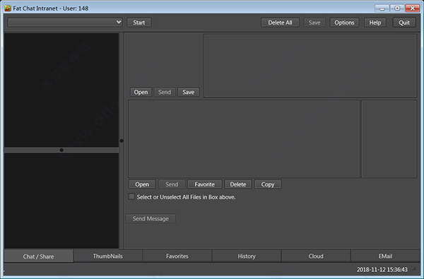This screenshot has width=424, height=279.
Task: Click the Send Message button
Action: 151,218
